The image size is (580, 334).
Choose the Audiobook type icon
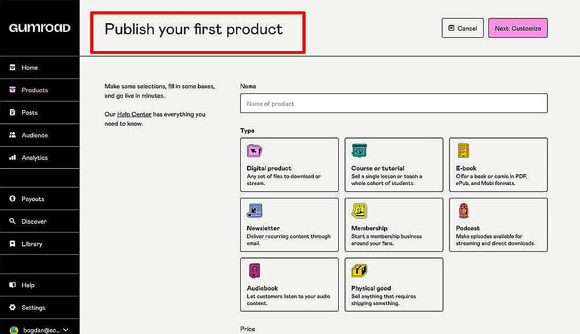[x=255, y=271]
